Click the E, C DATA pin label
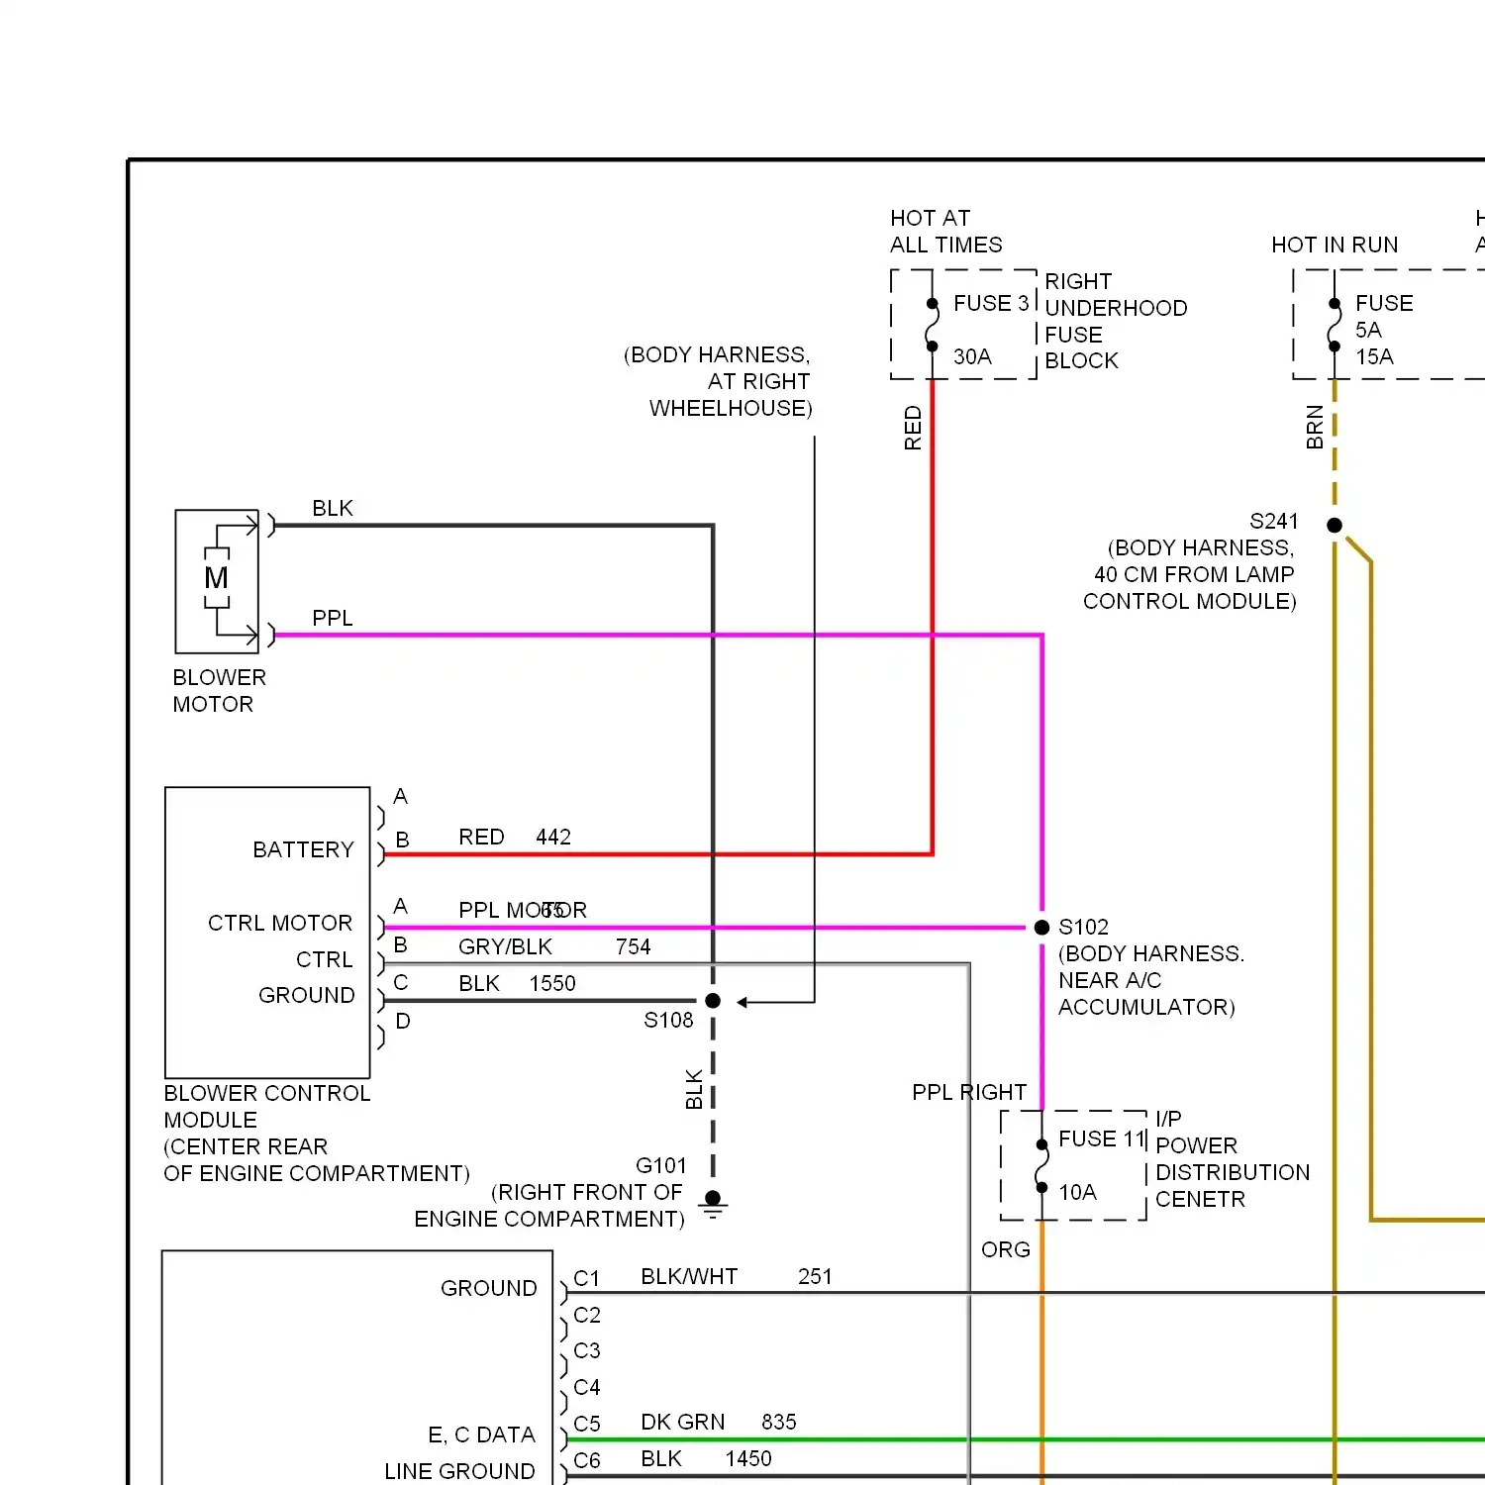Viewport: 1485px width, 1485px height. [482, 1435]
